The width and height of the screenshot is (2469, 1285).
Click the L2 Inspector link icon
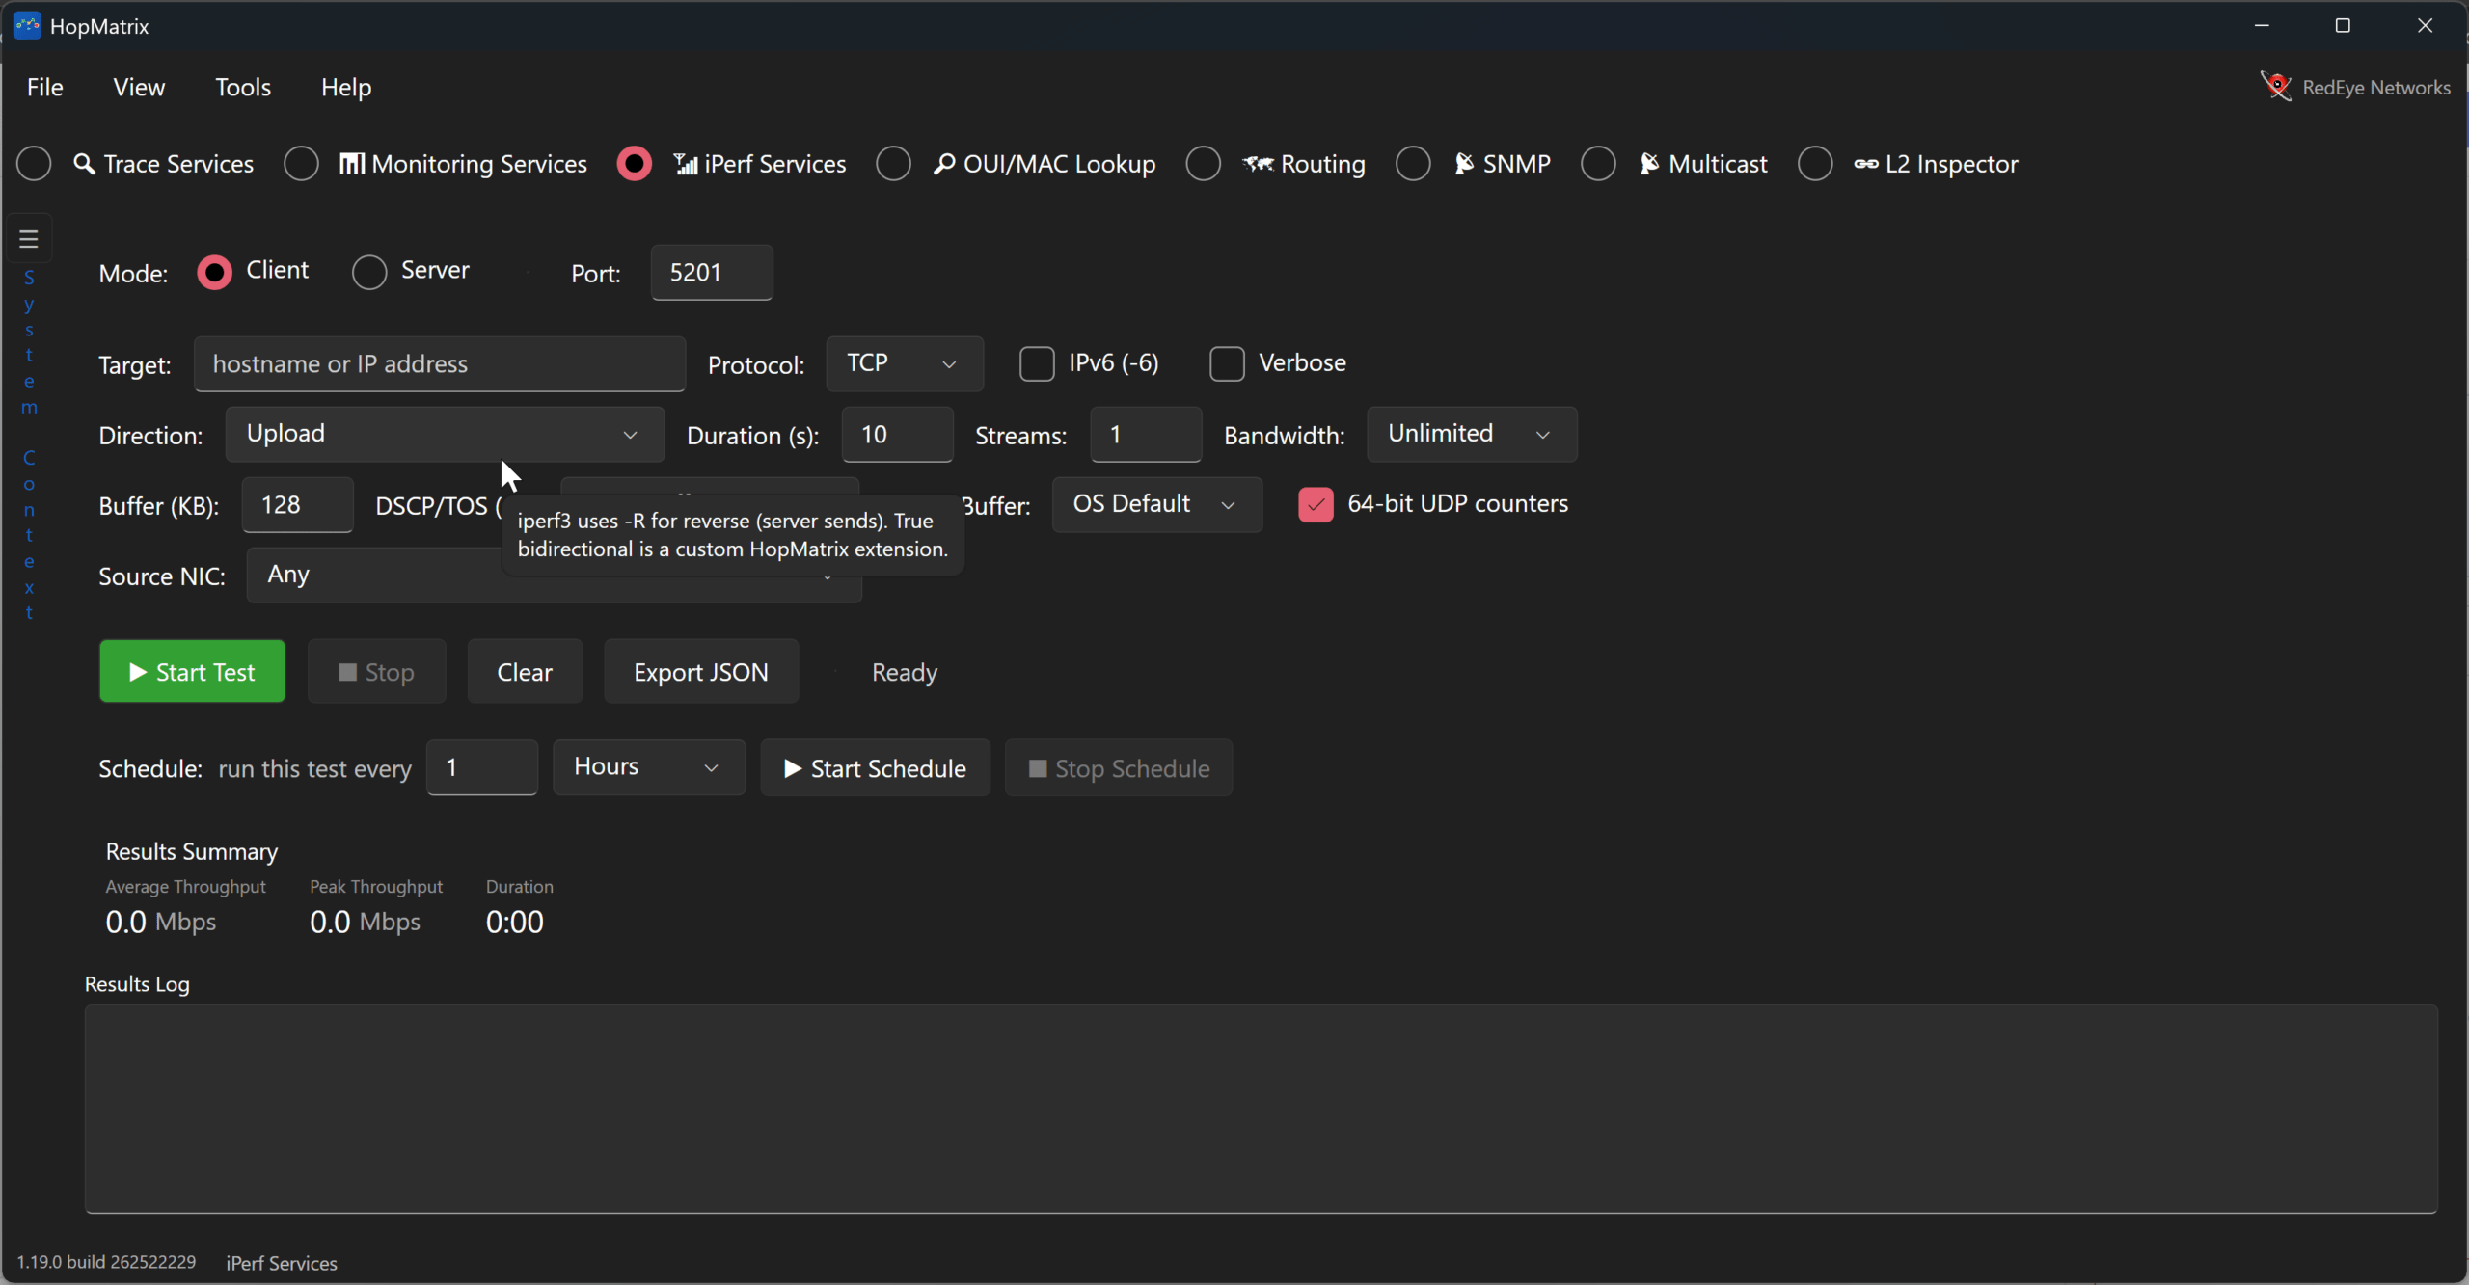point(1865,164)
